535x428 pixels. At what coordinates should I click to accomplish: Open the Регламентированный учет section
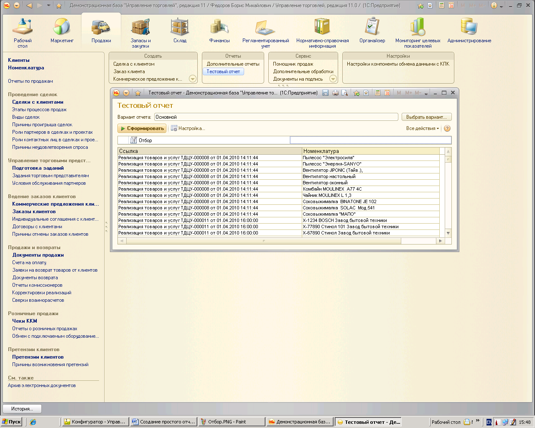tap(265, 33)
